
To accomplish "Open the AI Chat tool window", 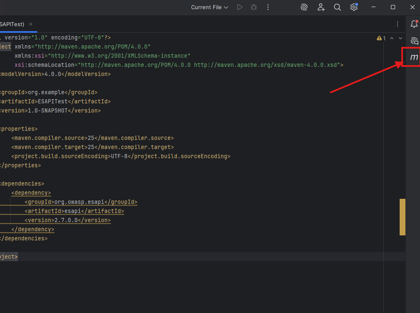I will (414, 41).
